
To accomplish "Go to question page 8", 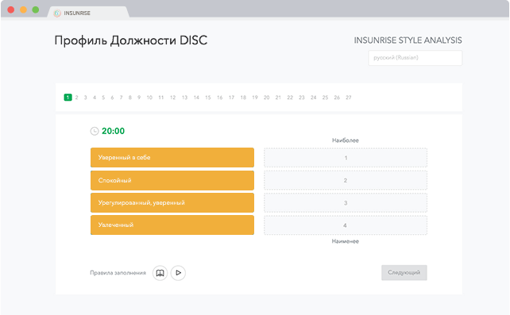I will tap(130, 98).
